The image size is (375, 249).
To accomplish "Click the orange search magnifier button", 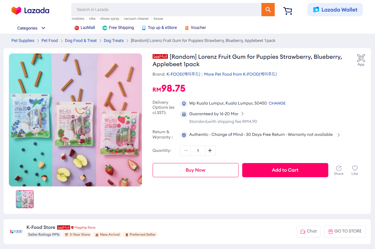I will 268,10.
